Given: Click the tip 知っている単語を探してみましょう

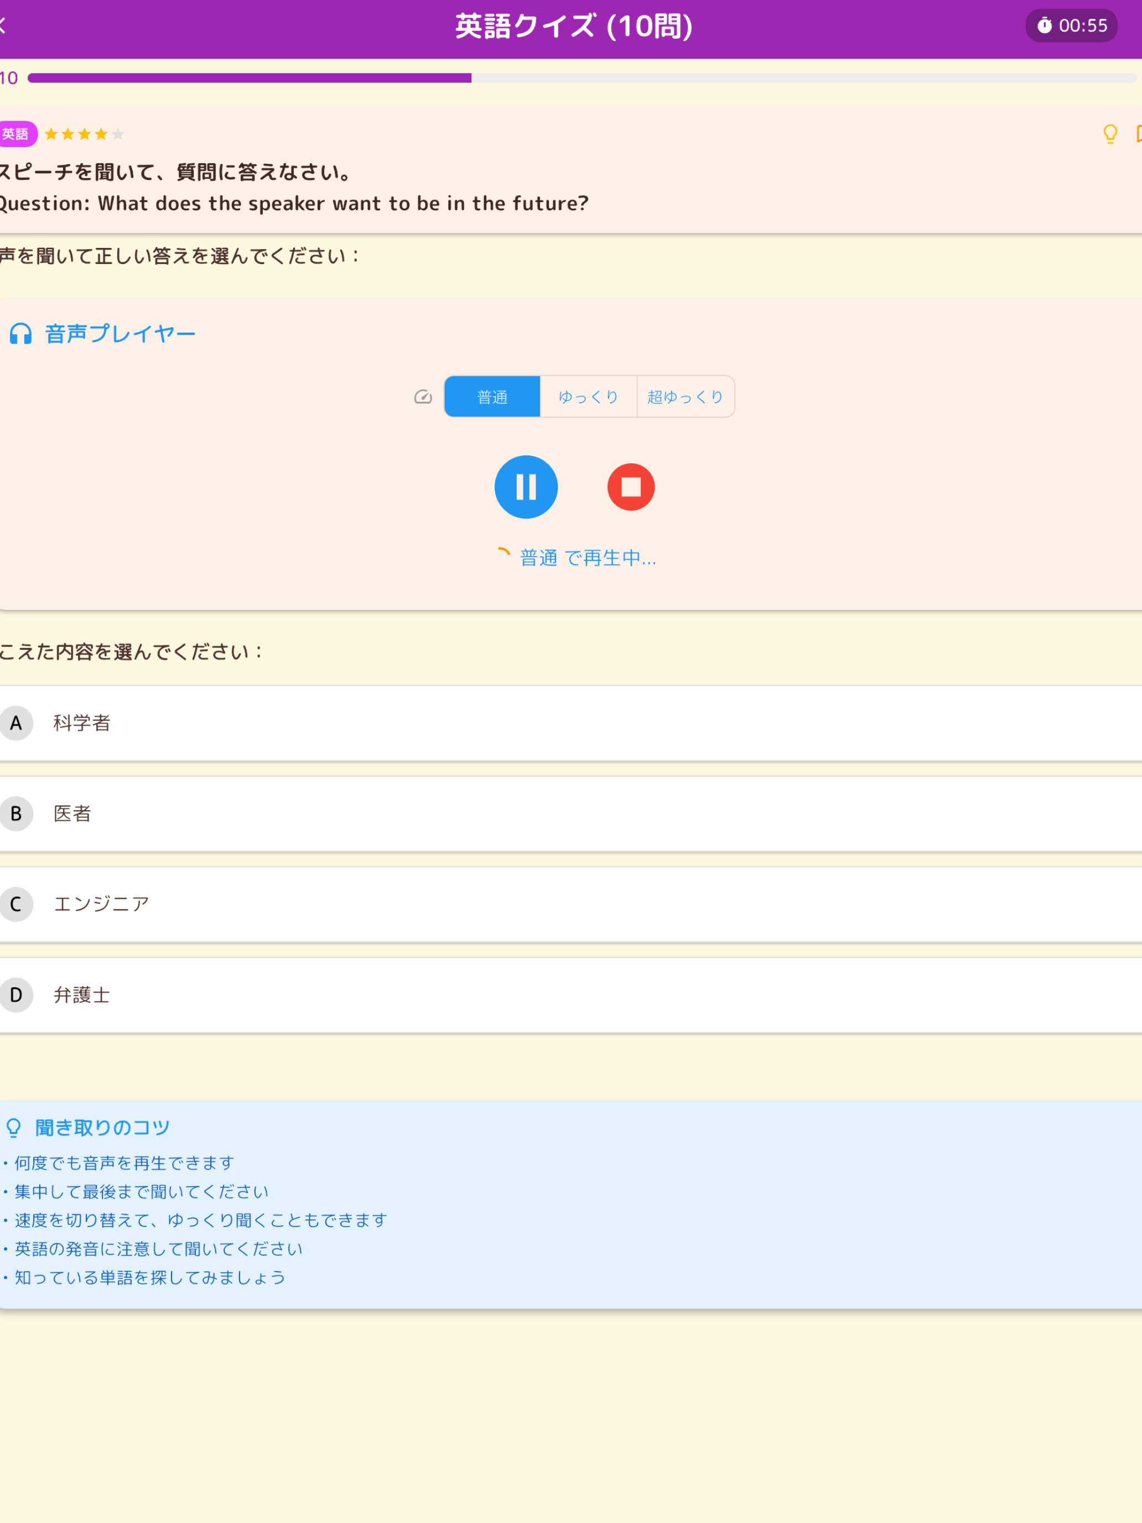Looking at the screenshot, I should [150, 1277].
